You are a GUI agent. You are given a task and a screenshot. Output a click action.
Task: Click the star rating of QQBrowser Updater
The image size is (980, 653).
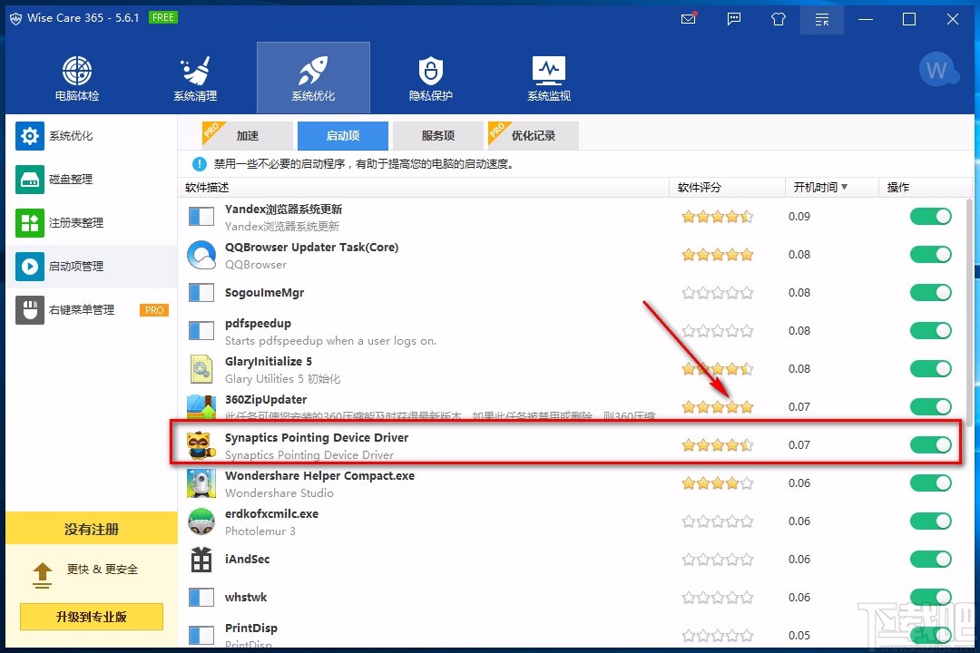tap(718, 255)
